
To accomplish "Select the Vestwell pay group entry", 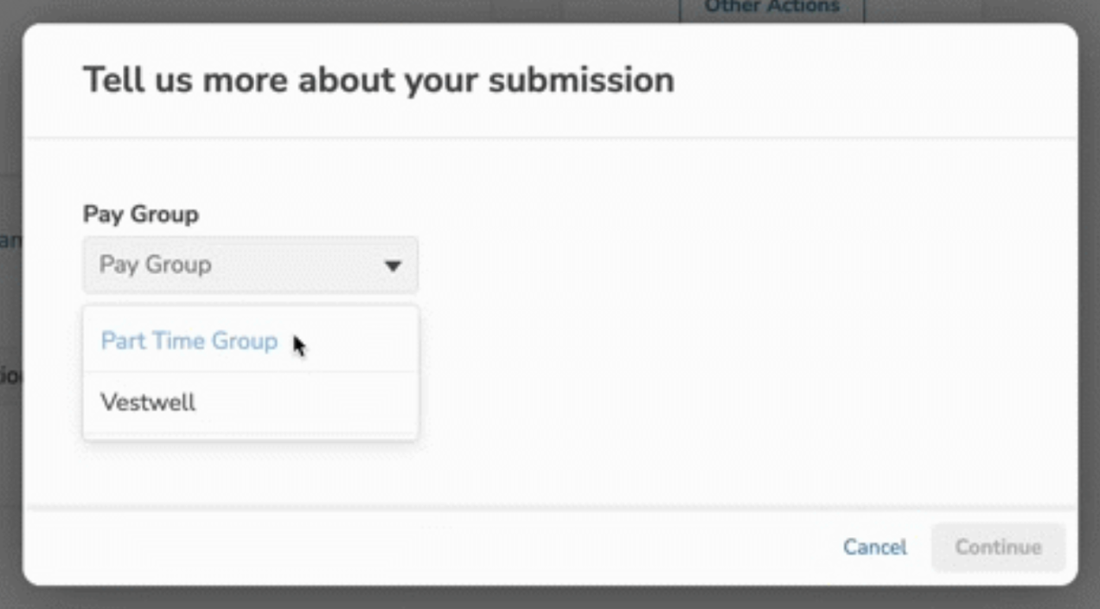I will point(149,402).
